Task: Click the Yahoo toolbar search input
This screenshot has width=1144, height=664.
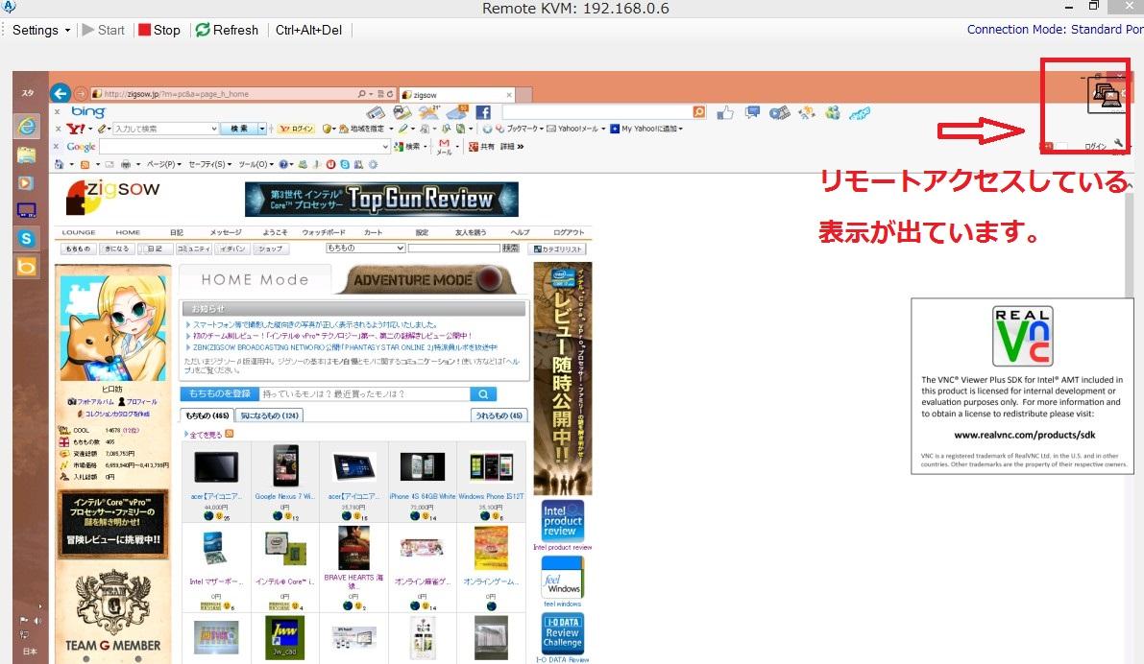Action: click(165, 129)
